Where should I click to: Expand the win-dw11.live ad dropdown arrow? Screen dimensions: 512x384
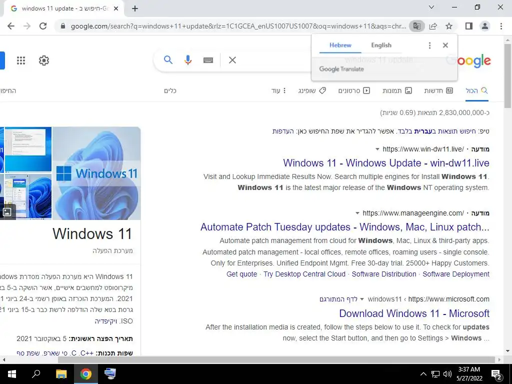[x=377, y=149]
